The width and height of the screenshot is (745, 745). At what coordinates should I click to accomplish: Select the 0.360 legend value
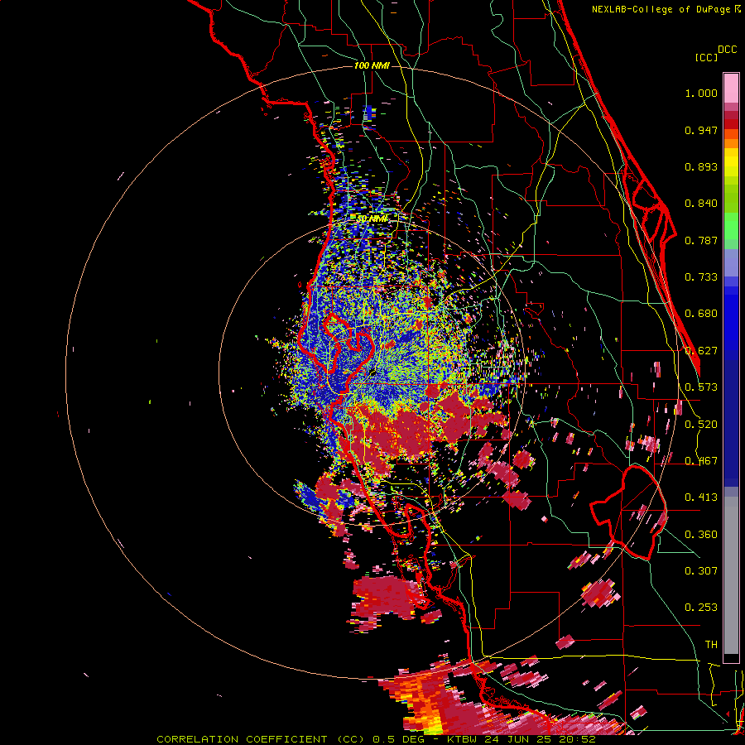[701, 535]
